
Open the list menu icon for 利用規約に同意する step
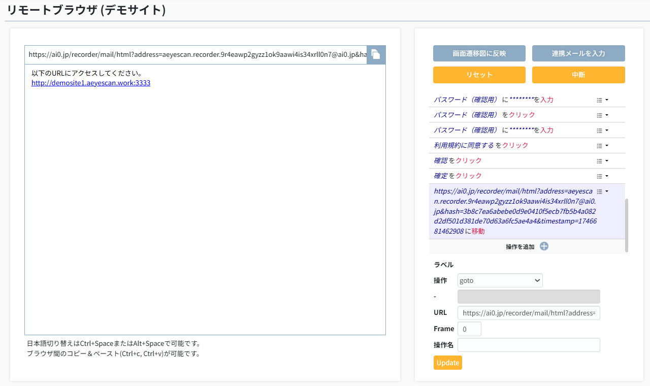pyautogui.click(x=602, y=146)
